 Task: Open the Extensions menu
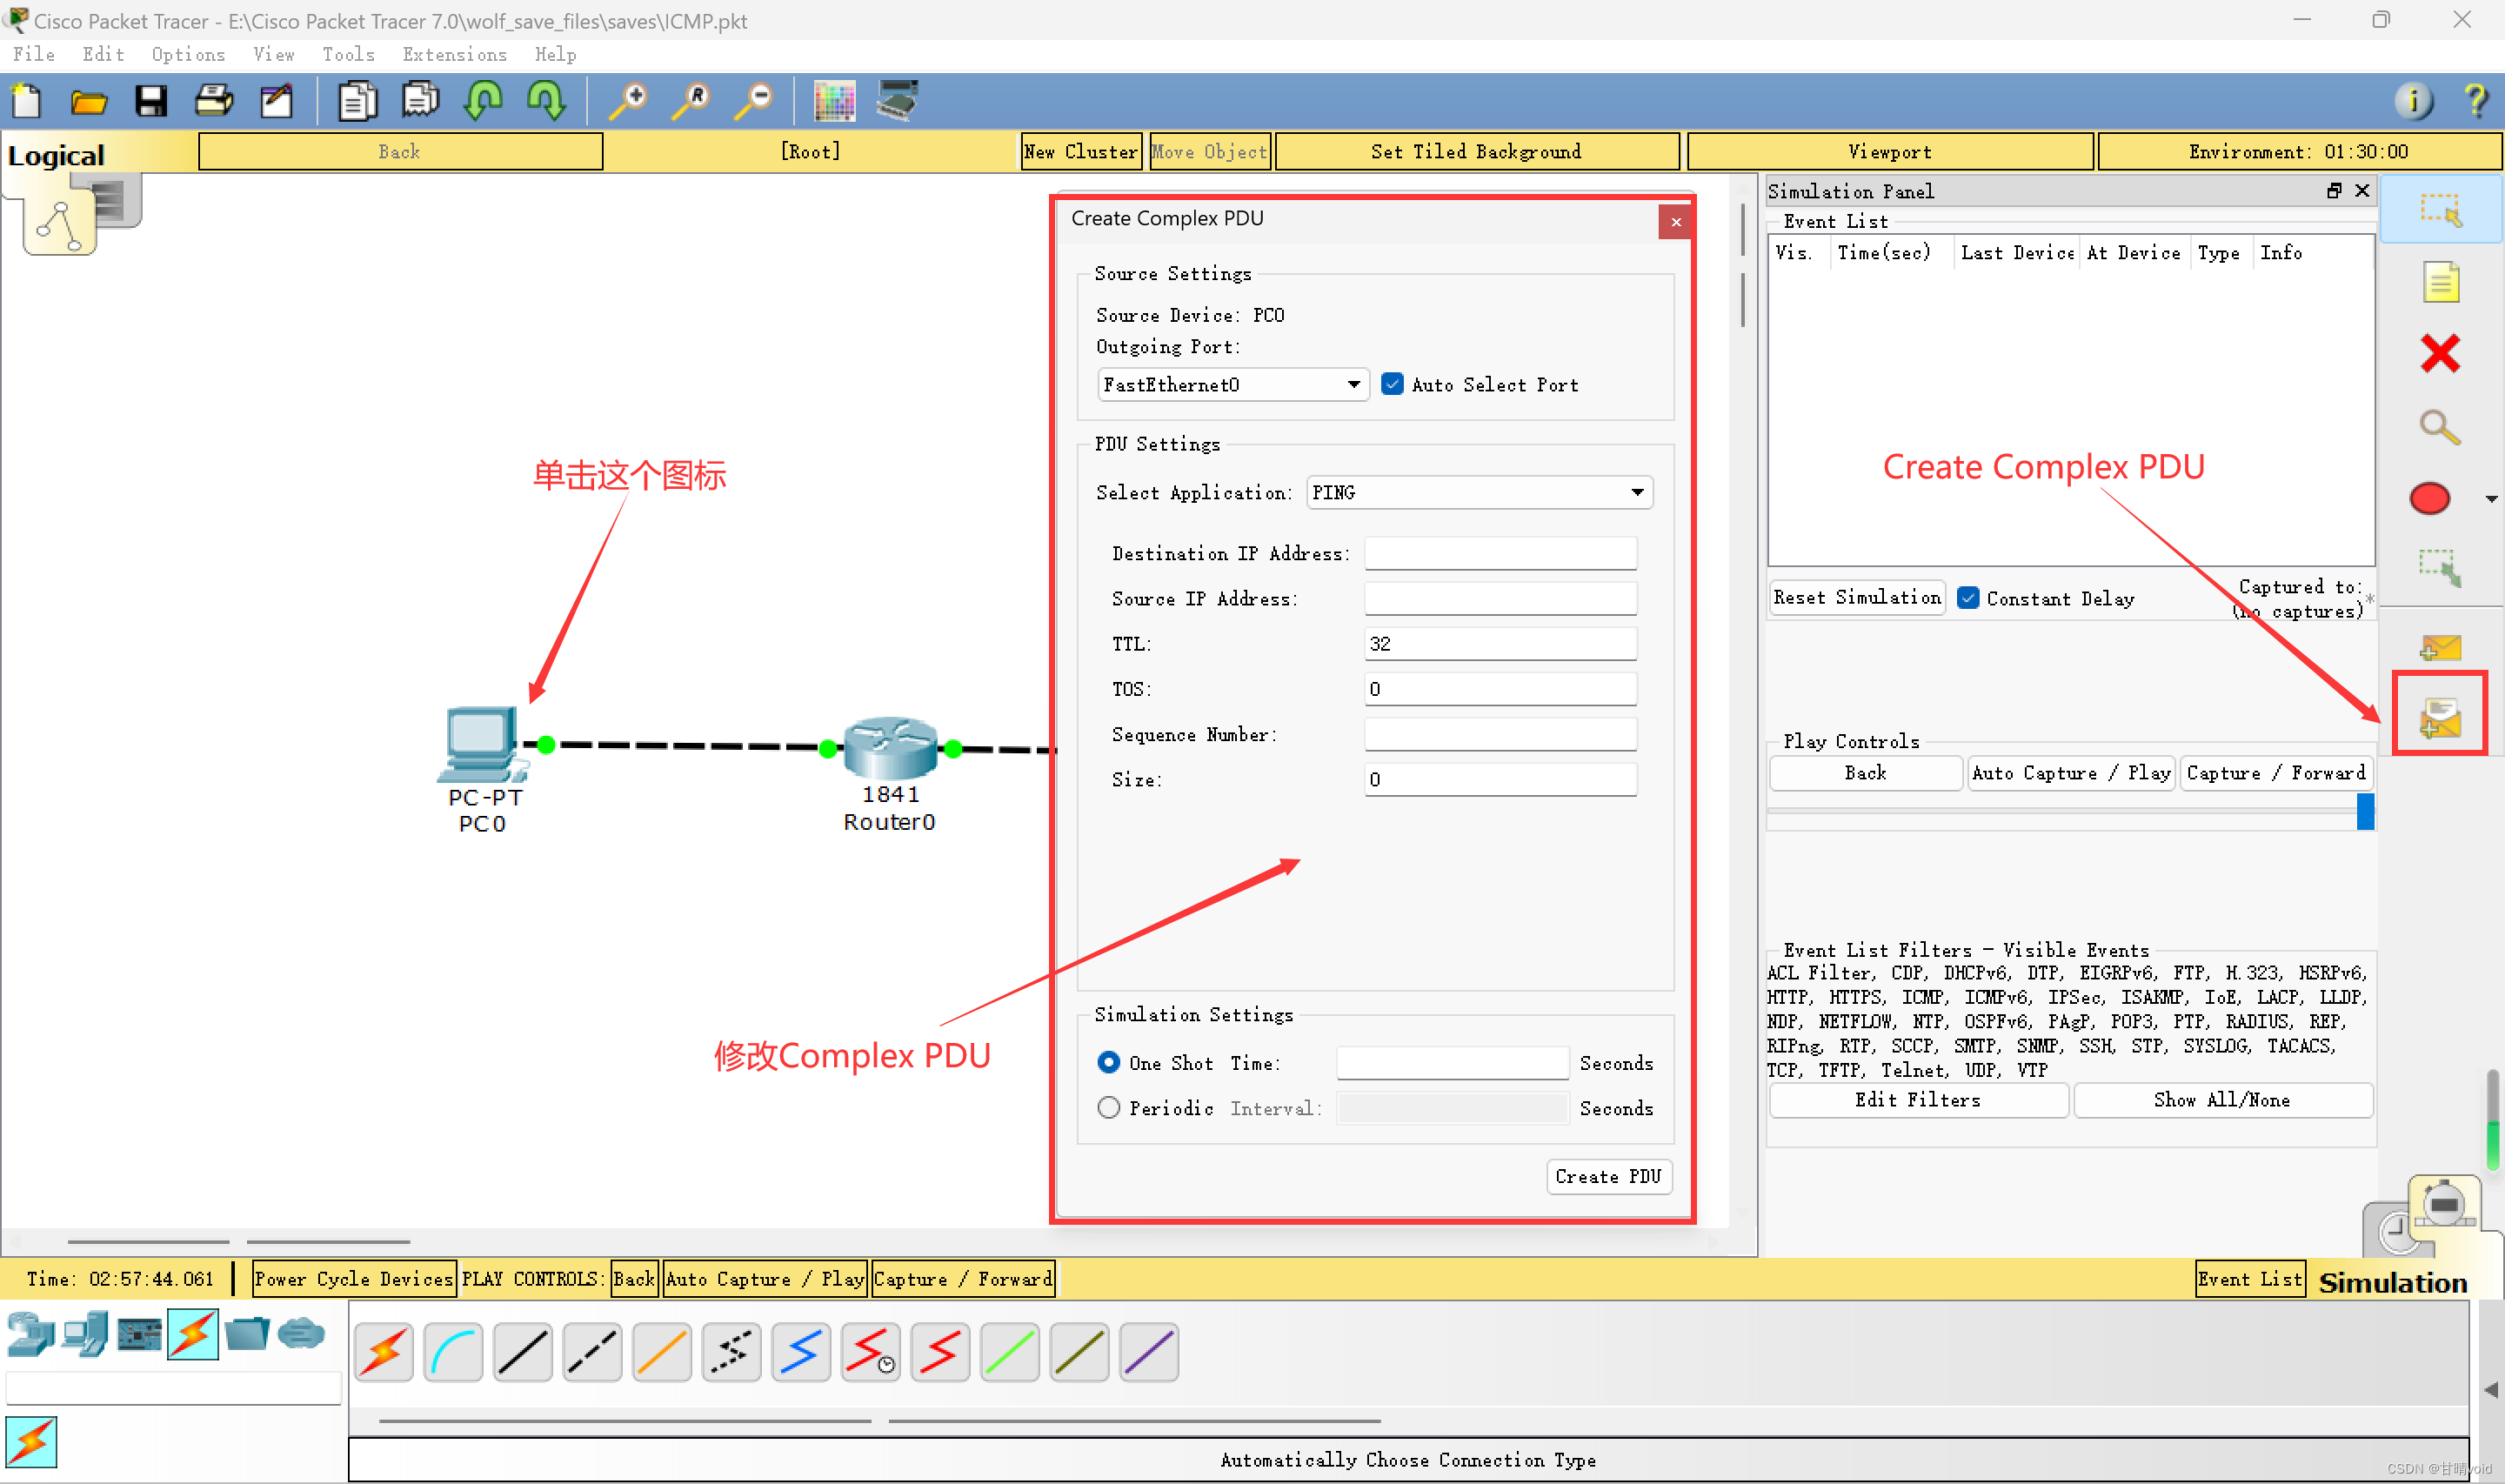455,55
